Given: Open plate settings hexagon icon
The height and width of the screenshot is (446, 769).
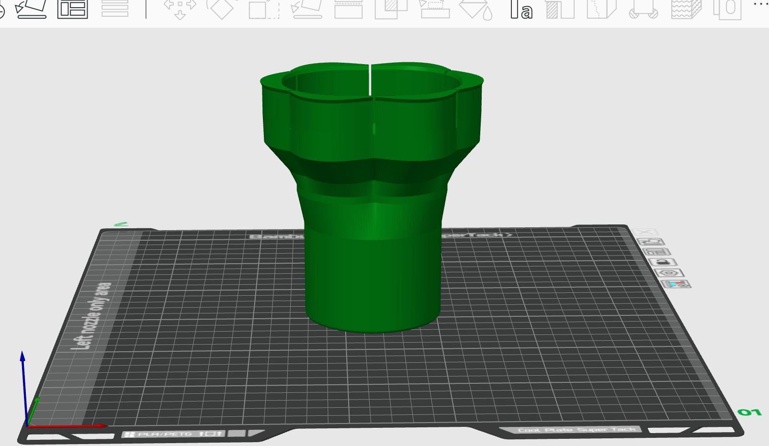Looking at the screenshot, I should click(x=669, y=273).
